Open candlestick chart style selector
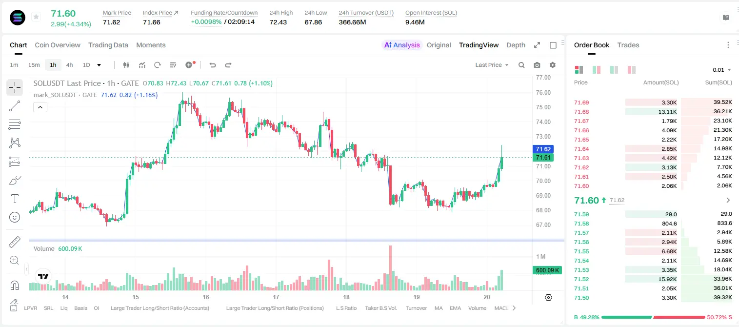Viewport: 739px width, 327px height. click(x=126, y=65)
